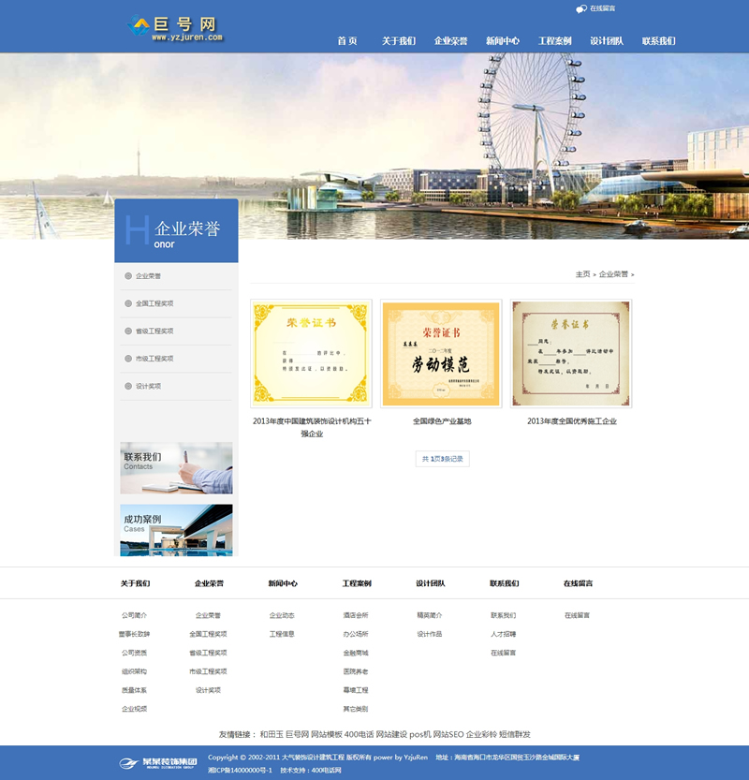749x780 pixels.
Task: Click the 主页 breadcrumb link
Action: coord(582,274)
